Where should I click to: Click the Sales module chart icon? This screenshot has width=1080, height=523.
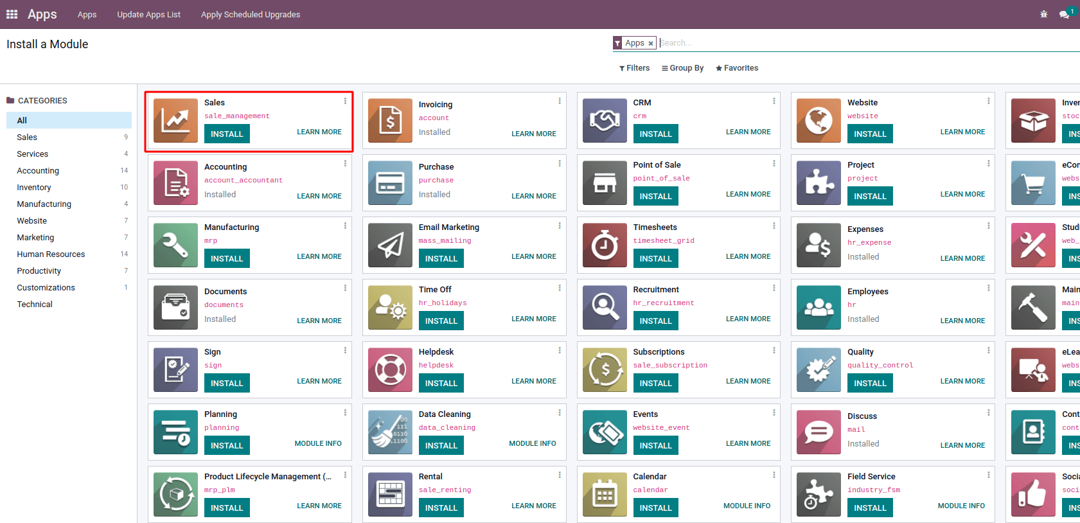[176, 120]
